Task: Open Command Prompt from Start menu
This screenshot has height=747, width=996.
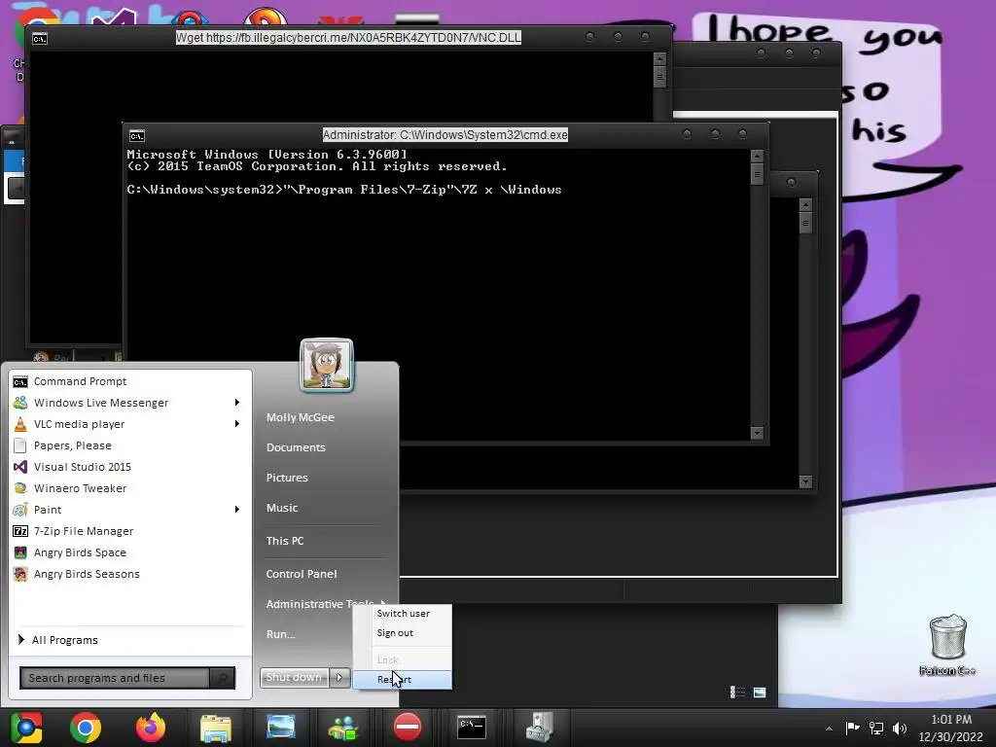Action: tap(80, 381)
